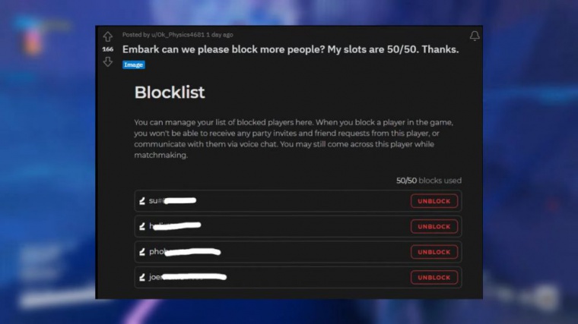Click the '1 day ago' timestamp

tap(220, 35)
